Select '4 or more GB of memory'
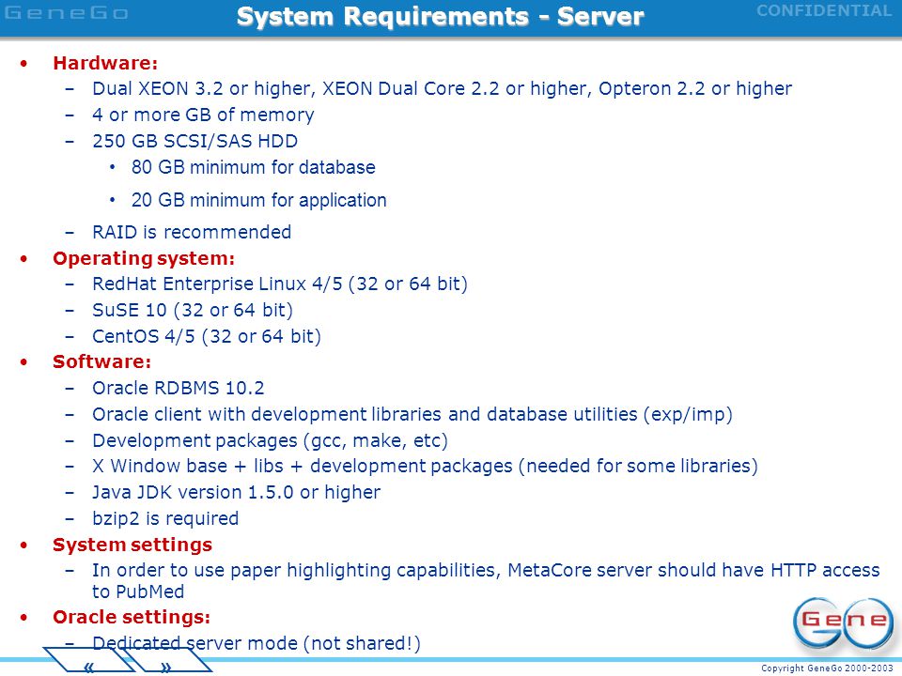The height and width of the screenshot is (676, 902). click(203, 115)
